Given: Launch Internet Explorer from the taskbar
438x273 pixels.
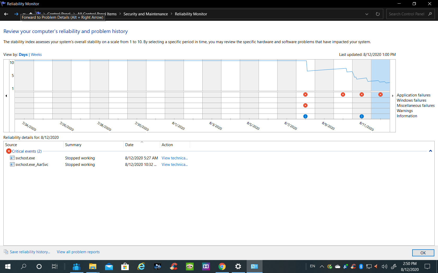Looking at the screenshot, I should point(141,266).
